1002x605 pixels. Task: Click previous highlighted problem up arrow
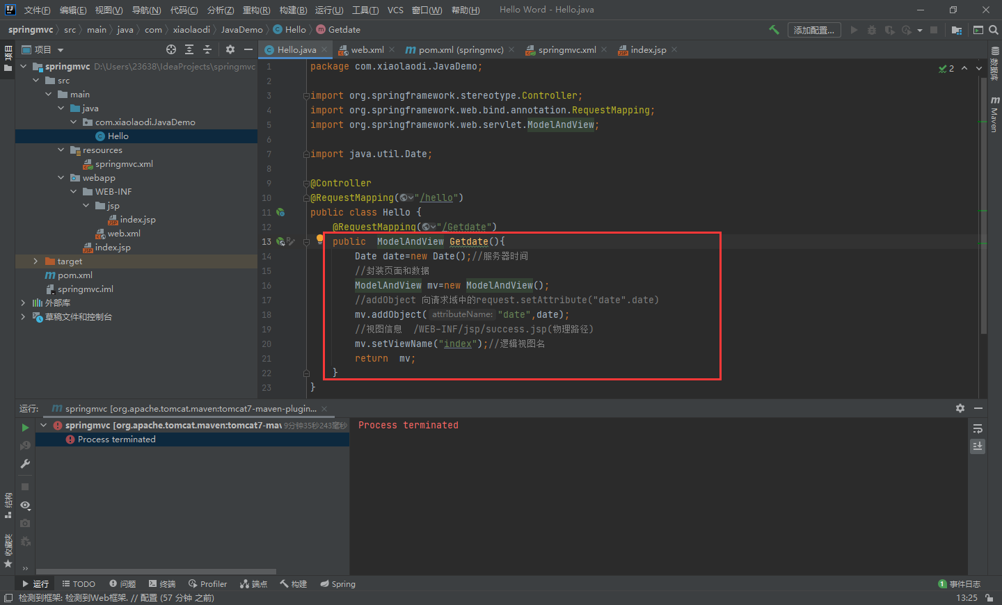[964, 68]
